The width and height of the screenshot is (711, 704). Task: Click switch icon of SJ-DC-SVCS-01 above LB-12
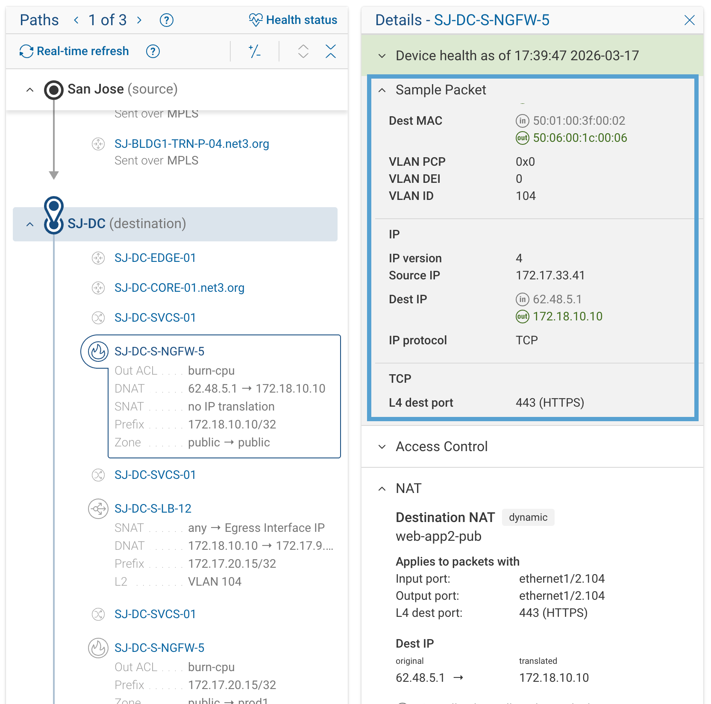click(x=98, y=475)
